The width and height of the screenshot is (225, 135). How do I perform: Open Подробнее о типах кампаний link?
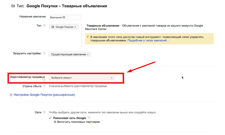(x=148, y=41)
